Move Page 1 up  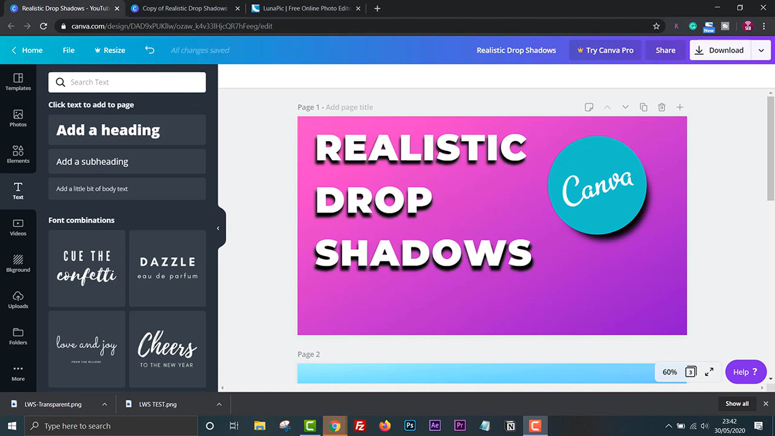(x=607, y=107)
